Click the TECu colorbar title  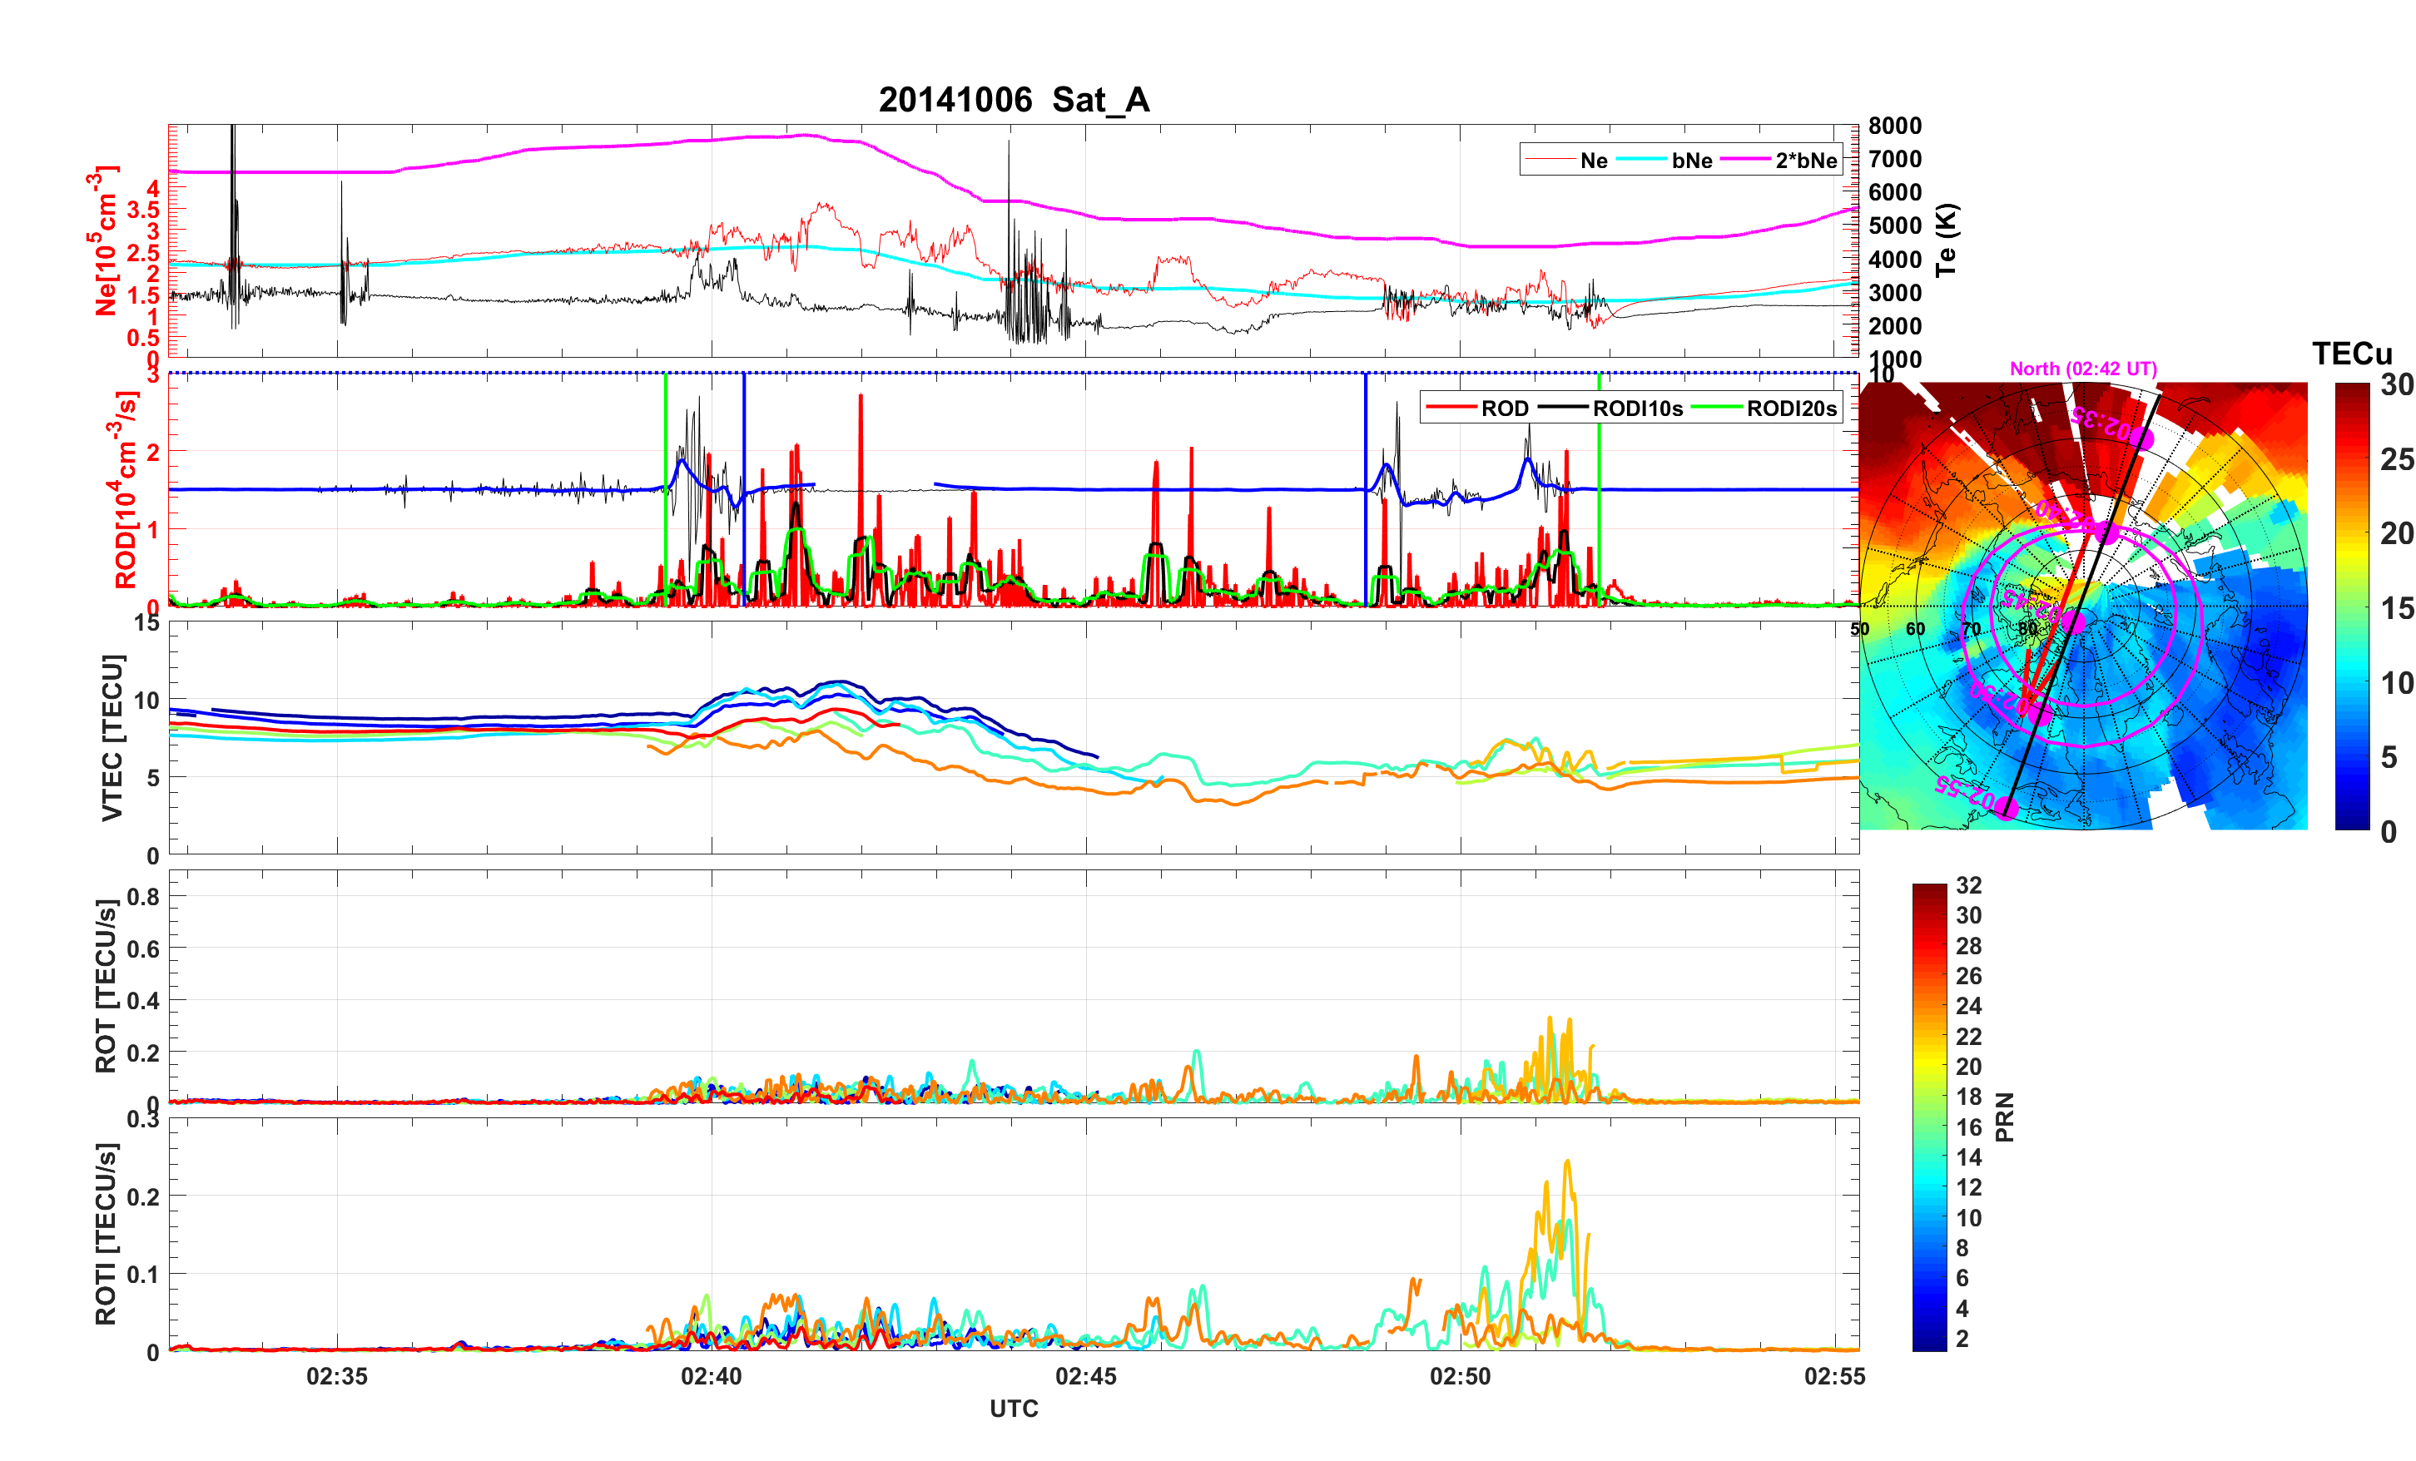click(x=2351, y=354)
